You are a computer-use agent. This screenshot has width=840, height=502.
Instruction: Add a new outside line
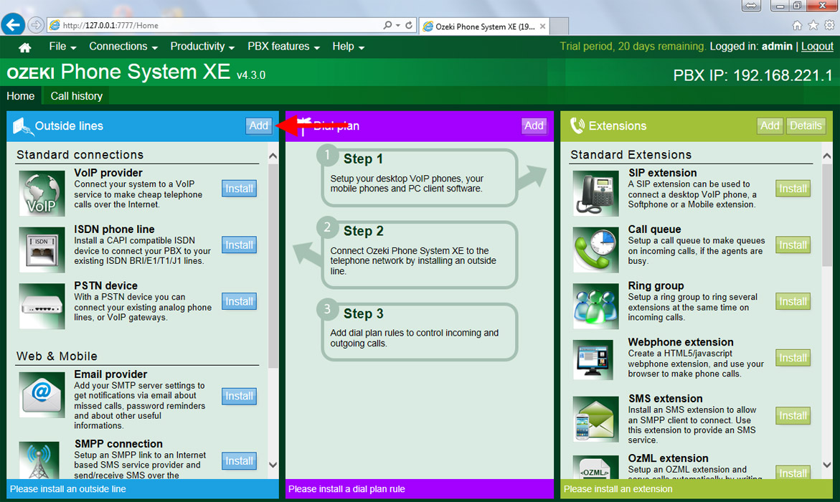tap(258, 126)
